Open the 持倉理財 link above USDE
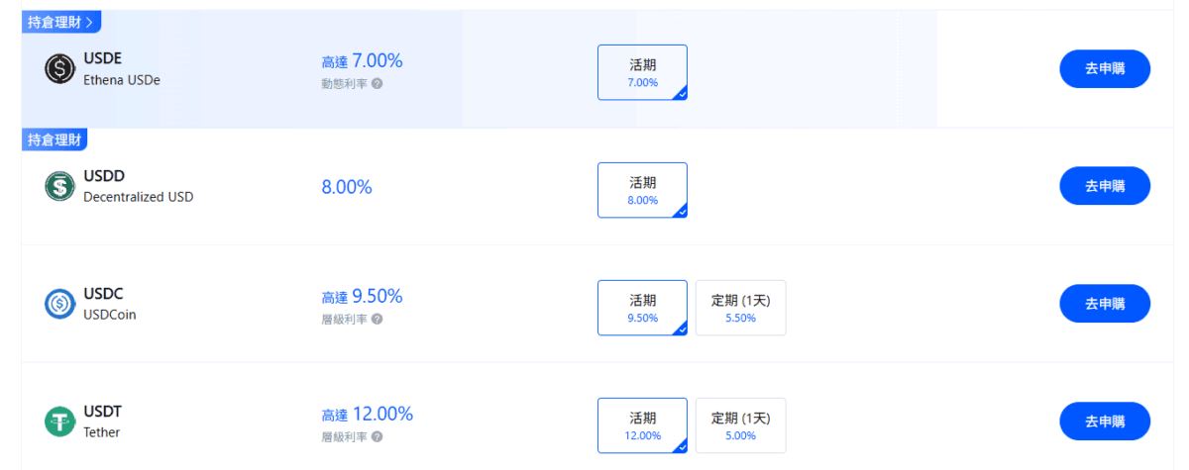Viewport: 1189px width, 470px height. [61, 22]
